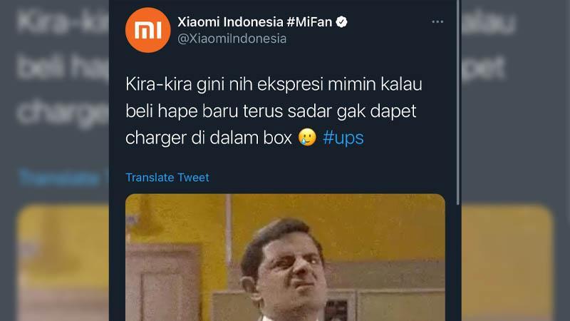Click the Translate Tweet link
This screenshot has height=321, width=570.
click(167, 177)
